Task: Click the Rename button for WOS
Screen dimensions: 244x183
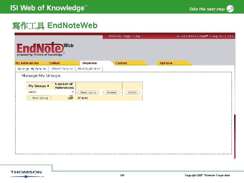Action: 111,93
